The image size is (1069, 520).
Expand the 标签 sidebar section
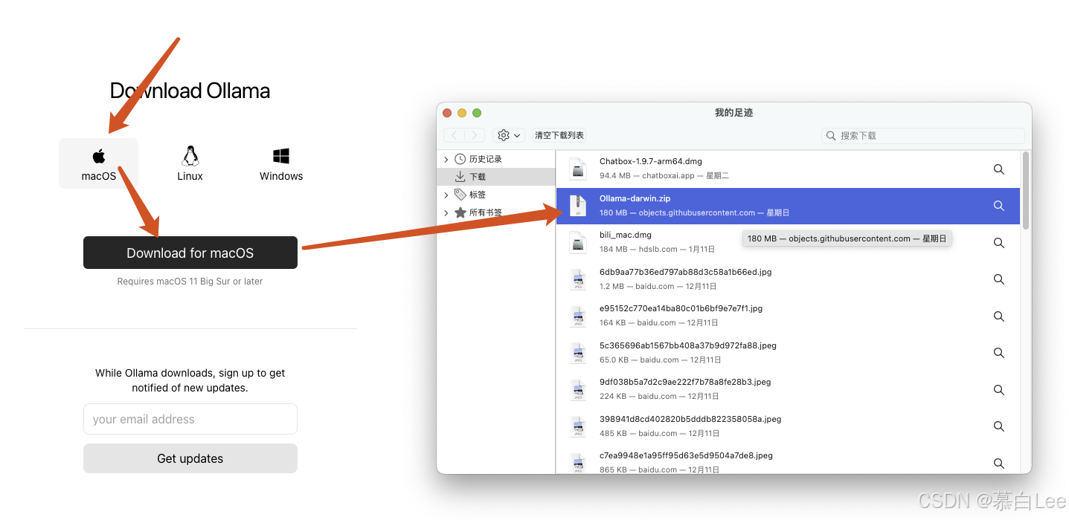click(x=446, y=195)
